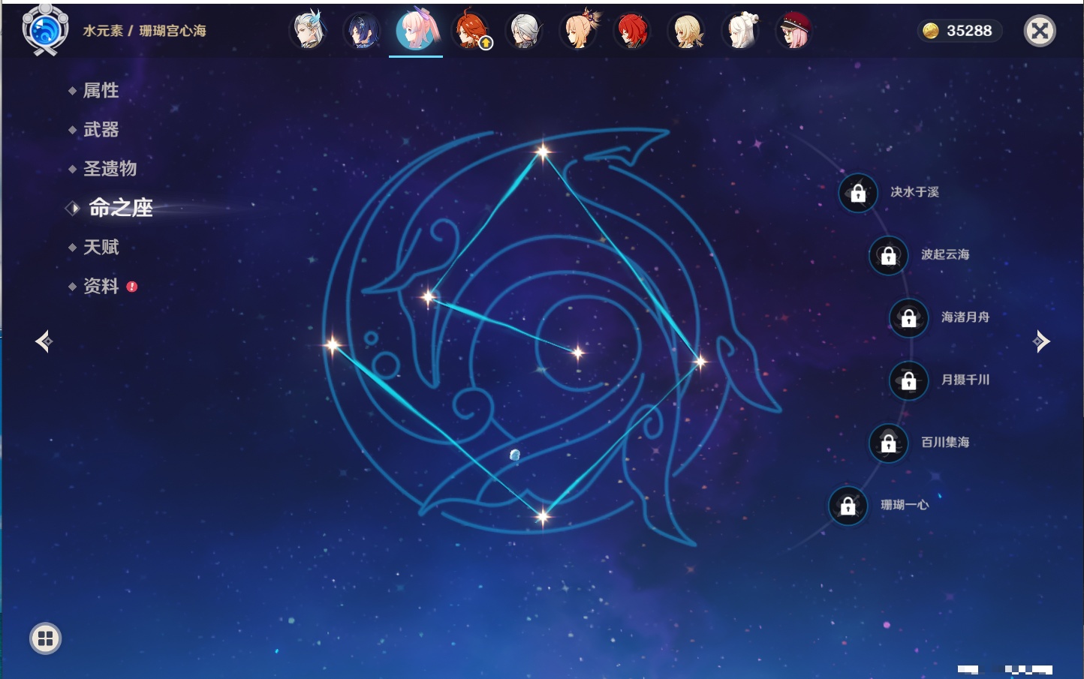Open the locked 决水于溪 constellation node
Viewport: 1084px width, 679px height.
858,193
